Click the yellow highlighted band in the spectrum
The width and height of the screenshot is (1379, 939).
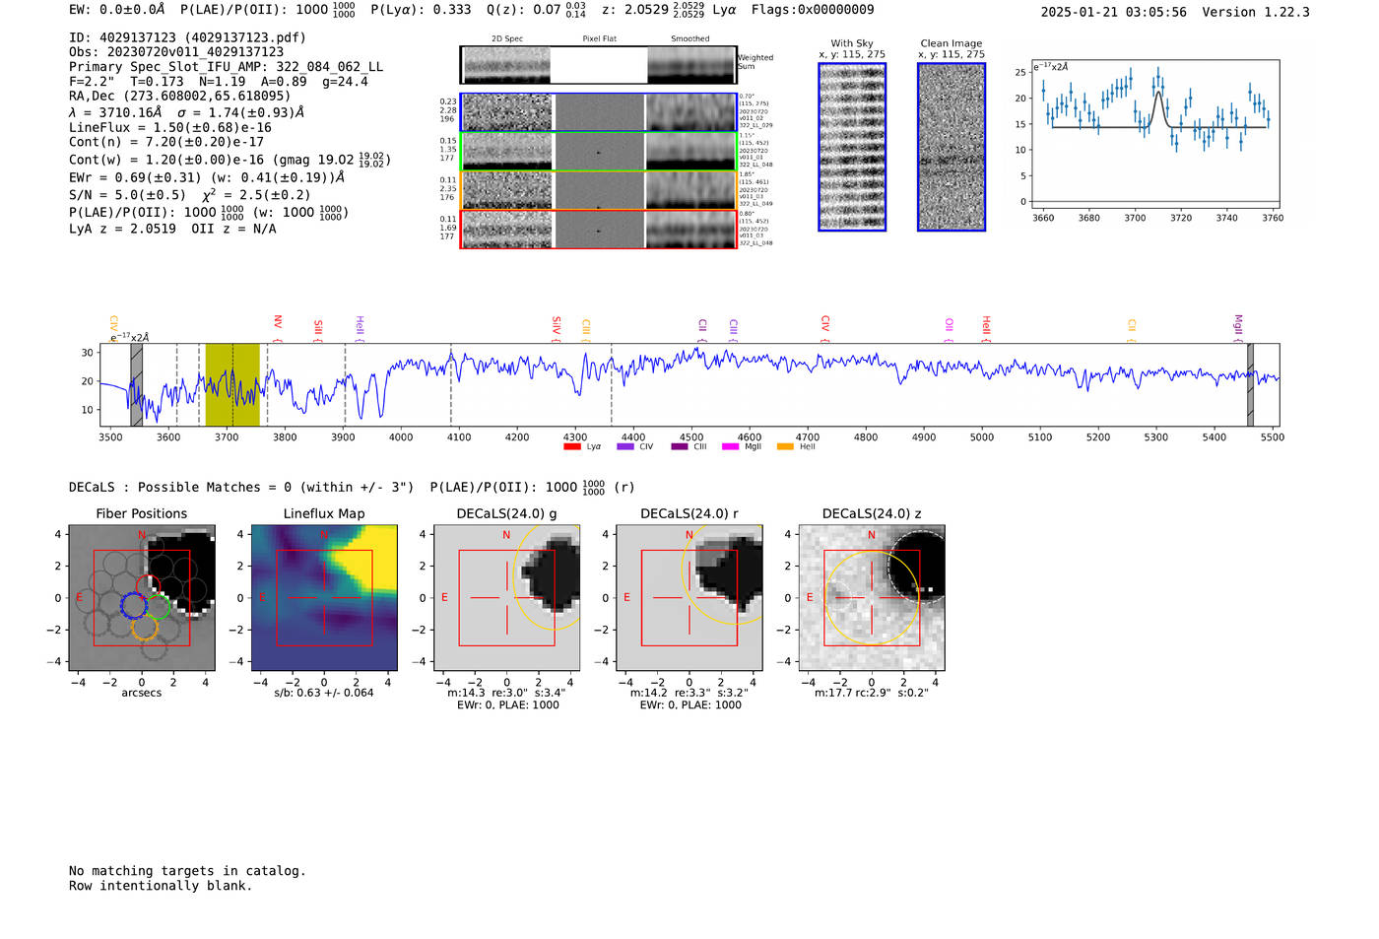(232, 384)
